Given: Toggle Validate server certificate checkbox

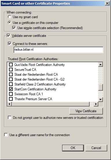Looking at the screenshot, I should (8, 36).
